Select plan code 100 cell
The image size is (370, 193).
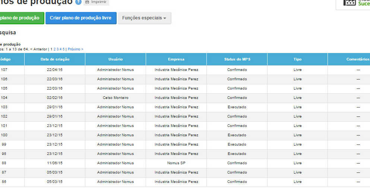coord(12,135)
